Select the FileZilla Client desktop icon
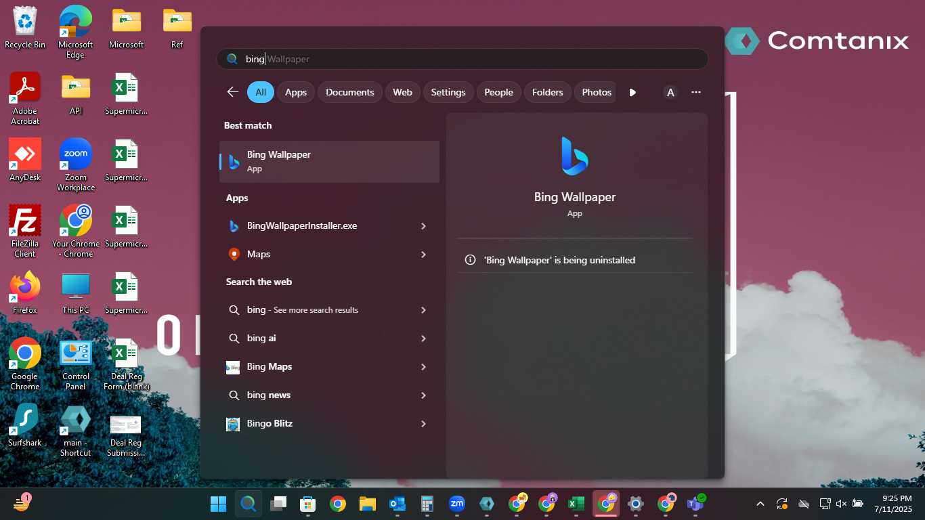The height and width of the screenshot is (520, 925). 25,231
